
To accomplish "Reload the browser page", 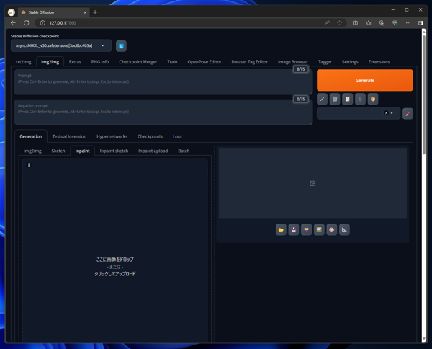I will (x=27, y=23).
